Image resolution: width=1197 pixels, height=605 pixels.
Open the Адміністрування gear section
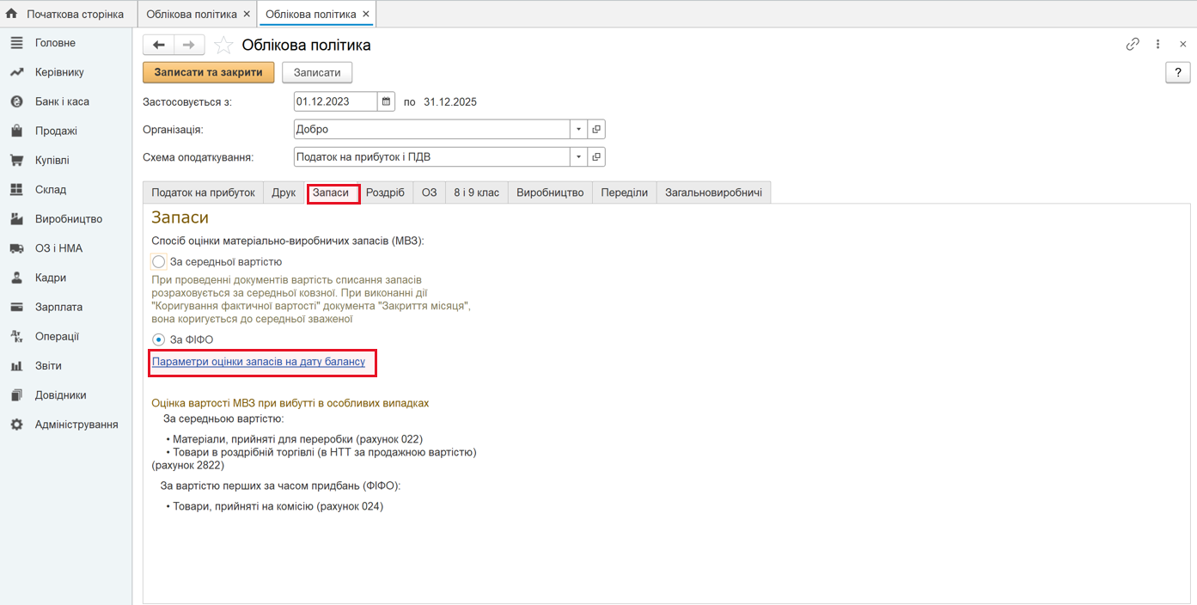76,425
